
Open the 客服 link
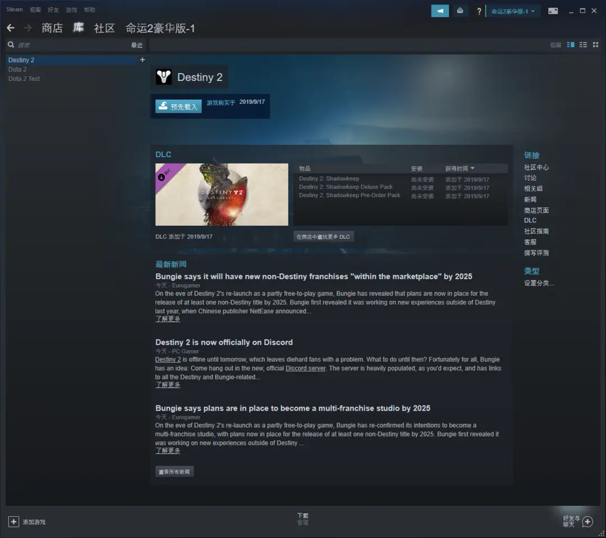point(530,241)
